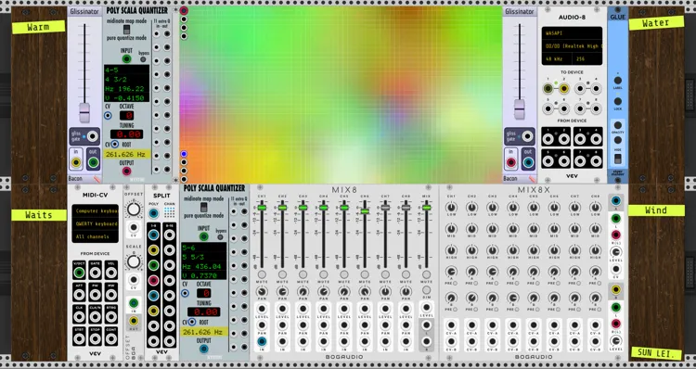Click the in jack on right Glissinator
Image resolution: width=696 pixels, height=369 pixels.
click(x=511, y=163)
